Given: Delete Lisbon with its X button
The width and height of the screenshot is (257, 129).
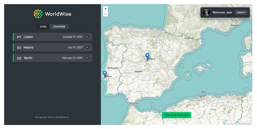Looking at the screenshot, I should click(87, 37).
